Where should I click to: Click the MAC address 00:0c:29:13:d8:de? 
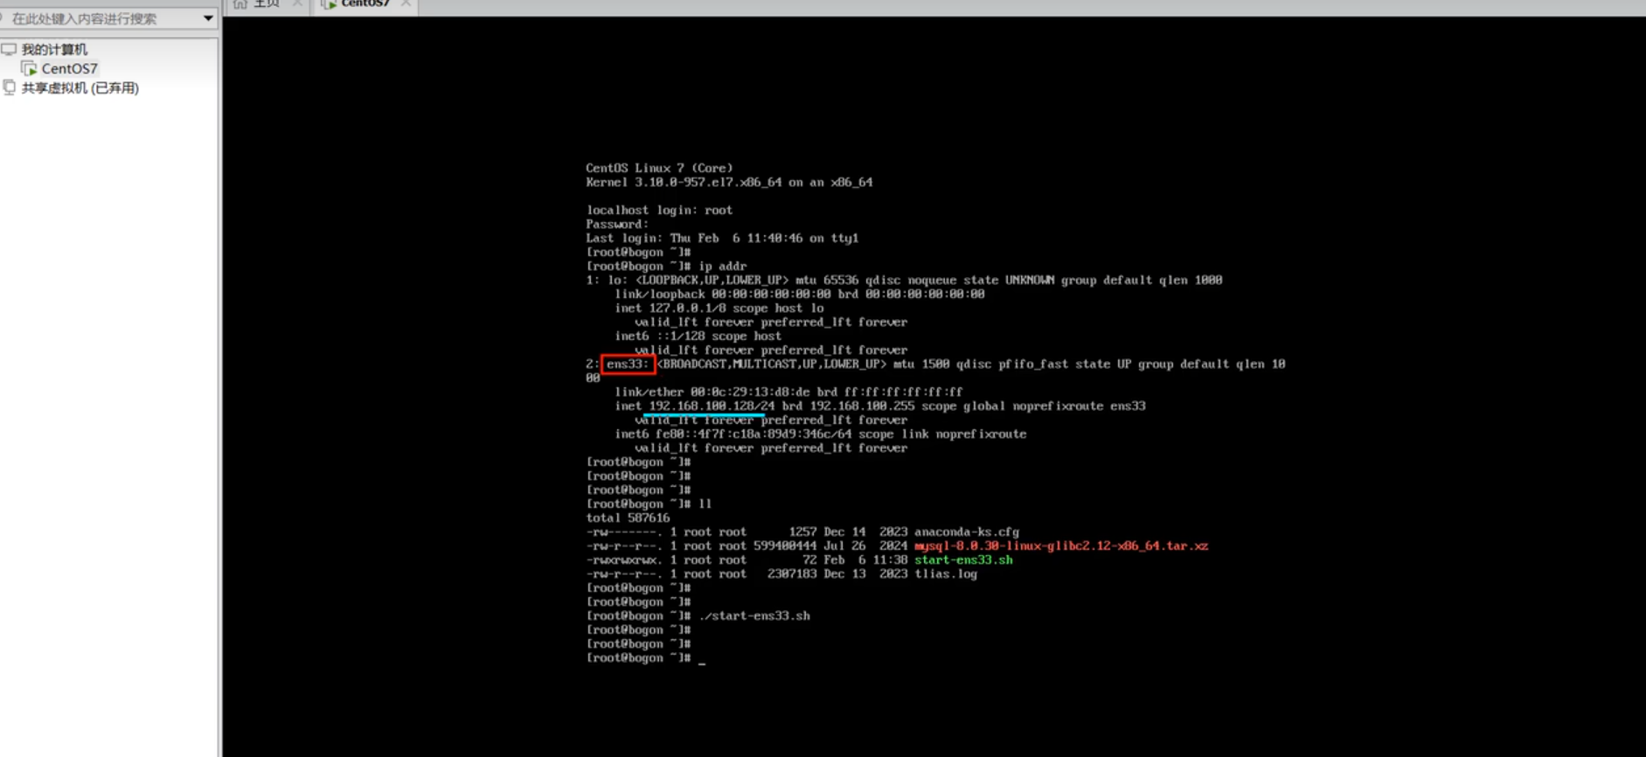click(750, 392)
